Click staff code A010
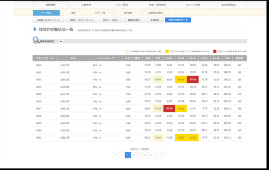The height and width of the screenshot is (170, 269). click(38, 130)
